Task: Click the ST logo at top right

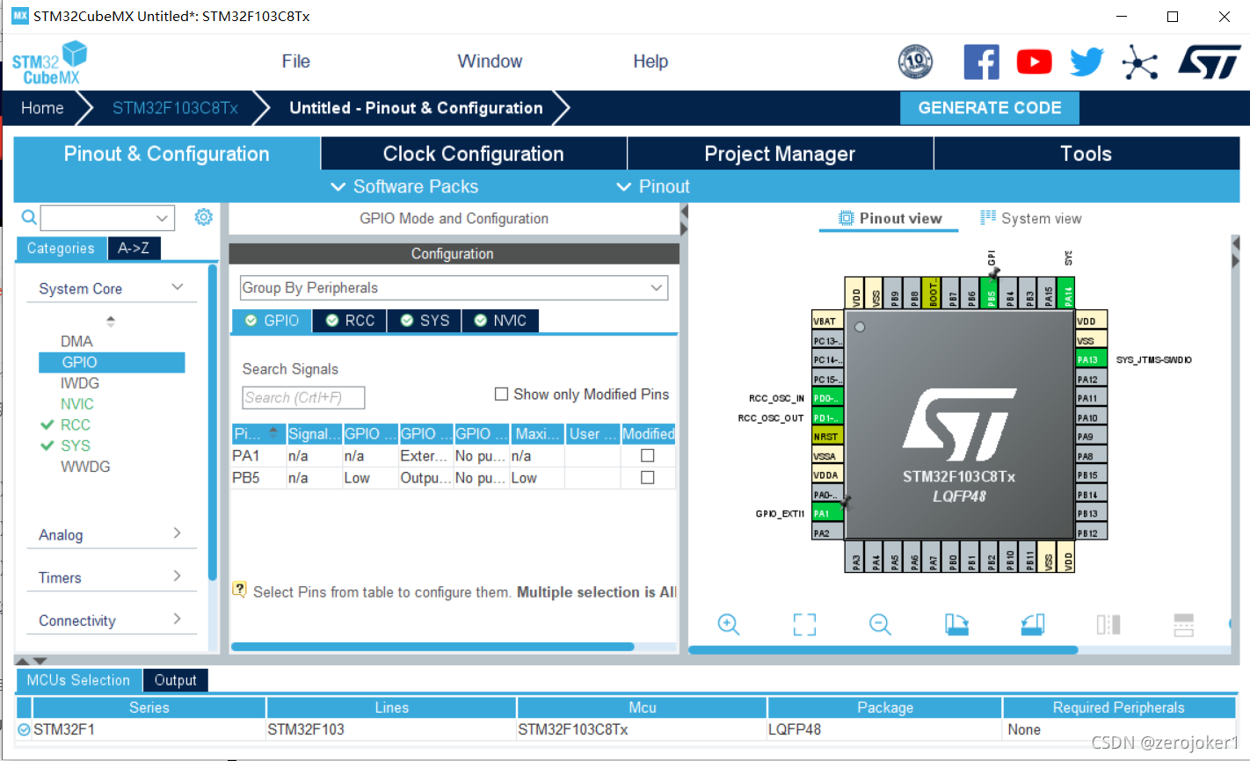Action: [x=1209, y=62]
